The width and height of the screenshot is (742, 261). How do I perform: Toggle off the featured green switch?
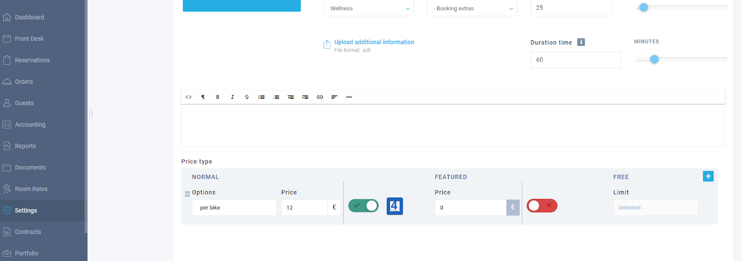point(364,206)
